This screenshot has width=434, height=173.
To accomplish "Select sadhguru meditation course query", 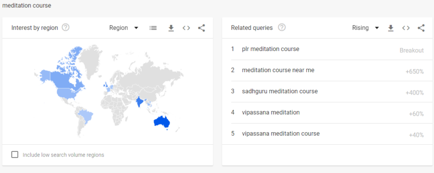I will (327, 91).
